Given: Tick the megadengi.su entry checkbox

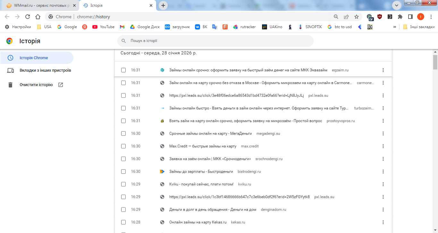Looking at the screenshot, I should tap(123, 133).
